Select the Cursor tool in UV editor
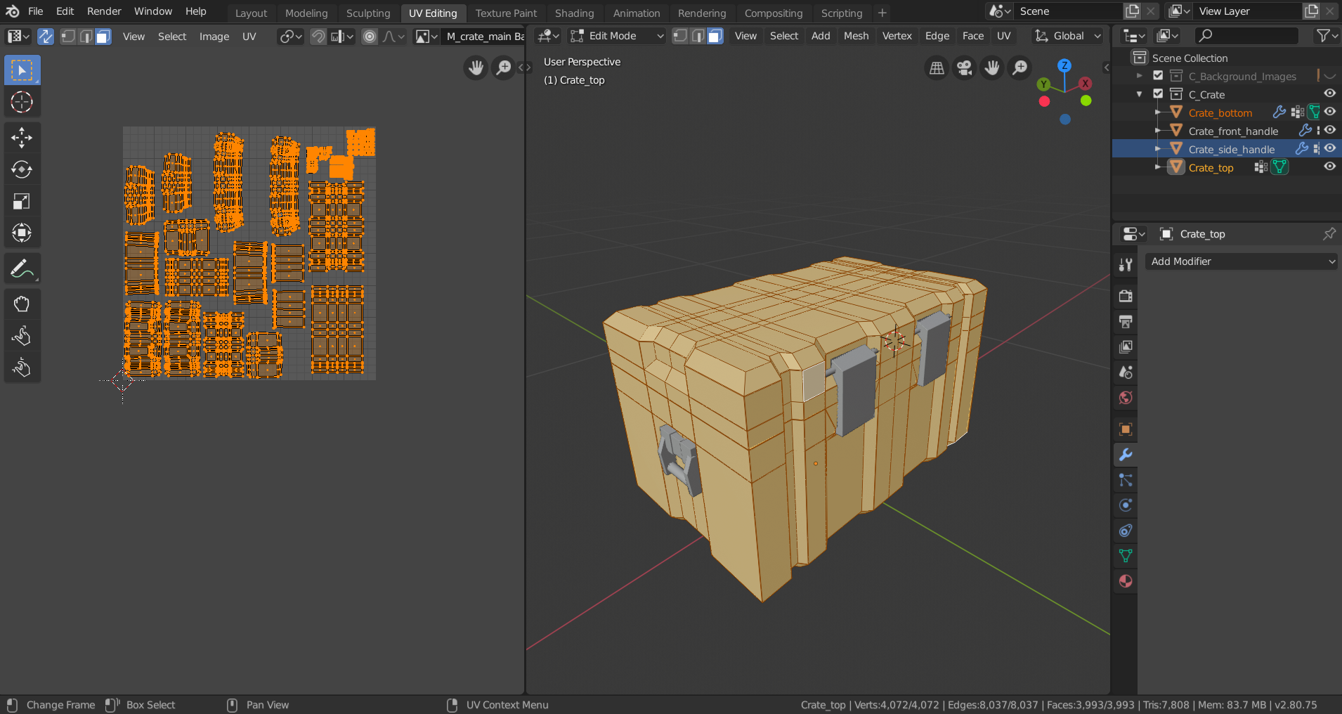Image resolution: width=1342 pixels, height=714 pixels. pyautogui.click(x=22, y=103)
